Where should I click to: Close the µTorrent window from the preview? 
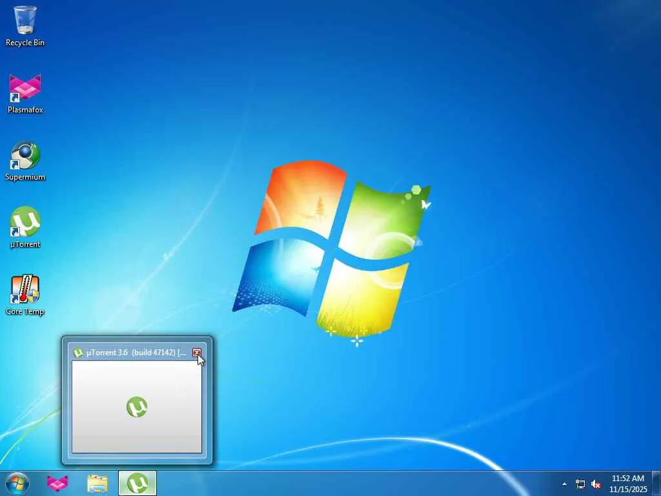[197, 353]
